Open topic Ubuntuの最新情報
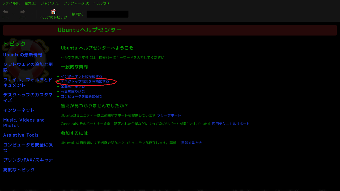The height and width of the screenshot is (191, 340). [23, 55]
